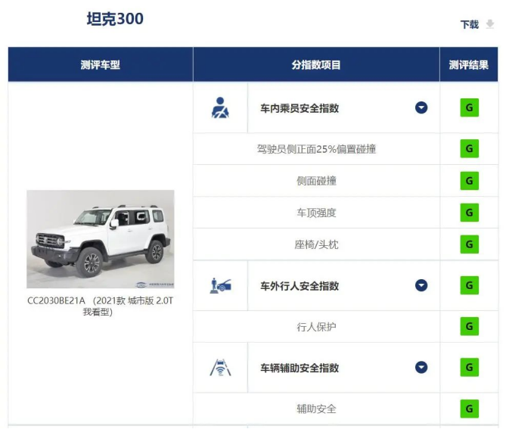This screenshot has width=506, height=429.
Task: Click the 测评结果 column header
Action: pos(469,64)
